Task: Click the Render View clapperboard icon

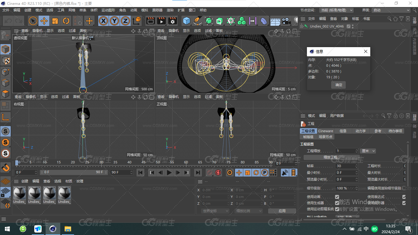Action: tap(150, 21)
